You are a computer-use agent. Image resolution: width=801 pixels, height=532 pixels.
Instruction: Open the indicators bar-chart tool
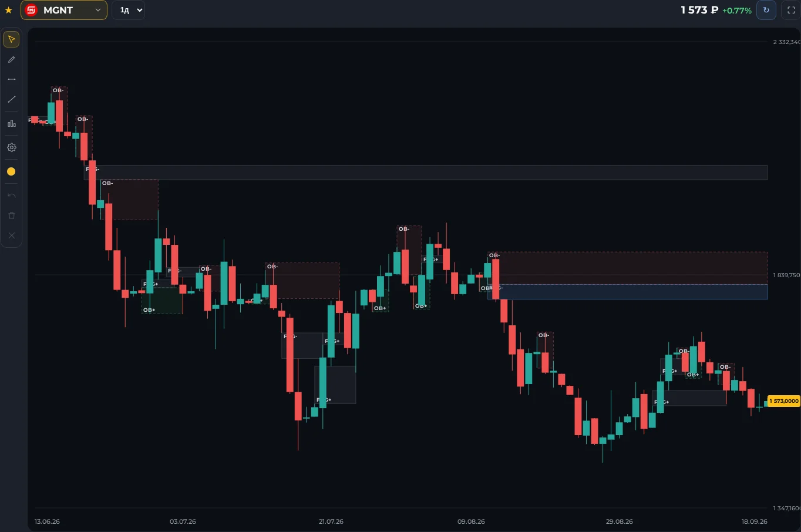[11, 123]
